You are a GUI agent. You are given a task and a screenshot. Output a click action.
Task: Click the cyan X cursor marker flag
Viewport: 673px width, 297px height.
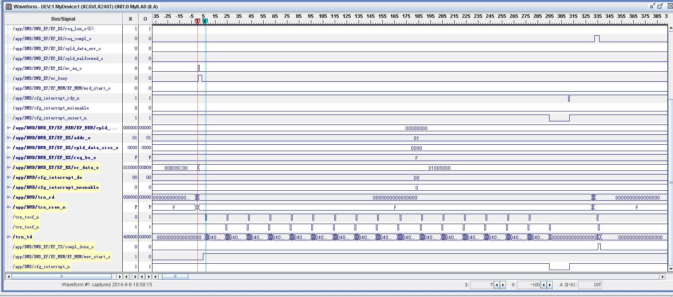pos(205,21)
